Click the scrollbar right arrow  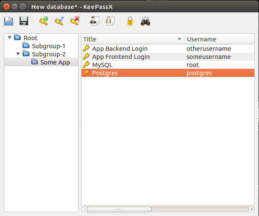[252, 210]
